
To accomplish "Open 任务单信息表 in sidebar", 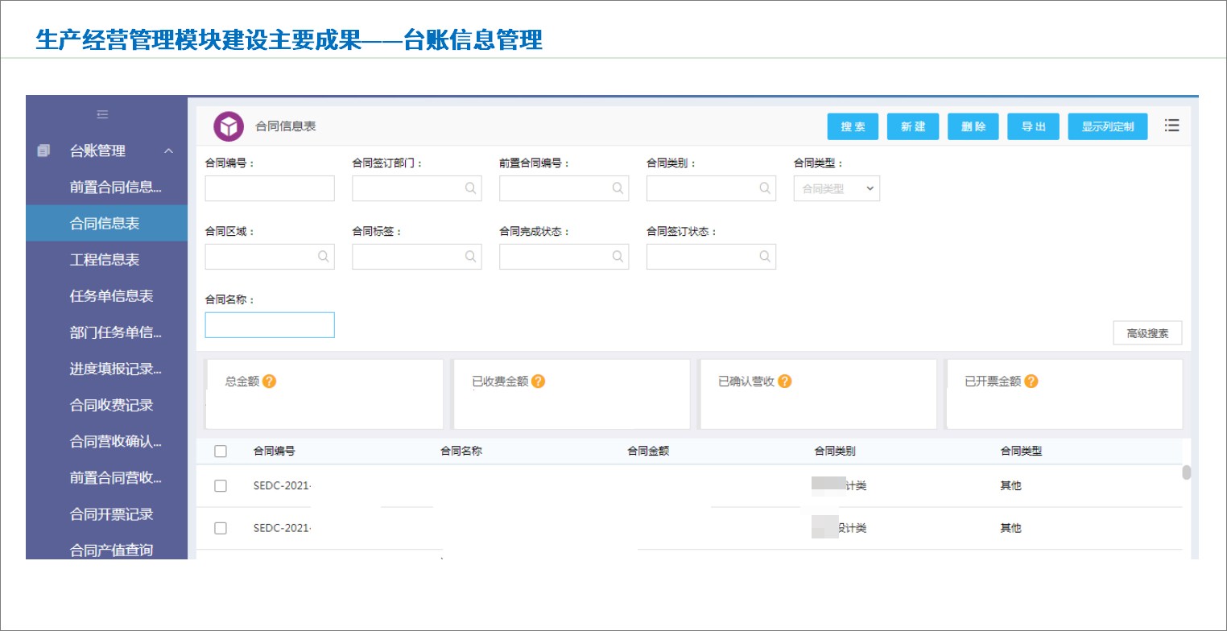I will 106,296.
